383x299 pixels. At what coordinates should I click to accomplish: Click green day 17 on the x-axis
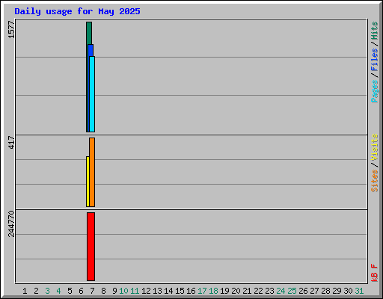202,291
